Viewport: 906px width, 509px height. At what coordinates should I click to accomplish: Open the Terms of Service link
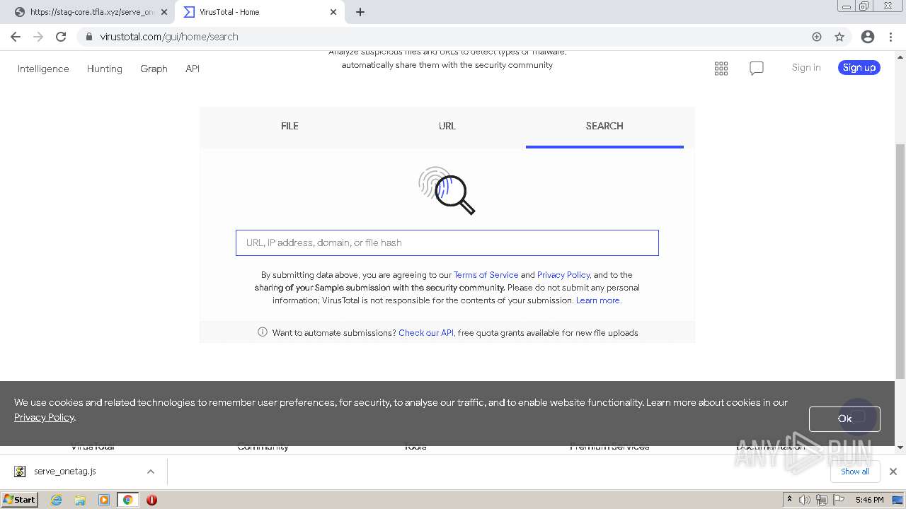(486, 275)
